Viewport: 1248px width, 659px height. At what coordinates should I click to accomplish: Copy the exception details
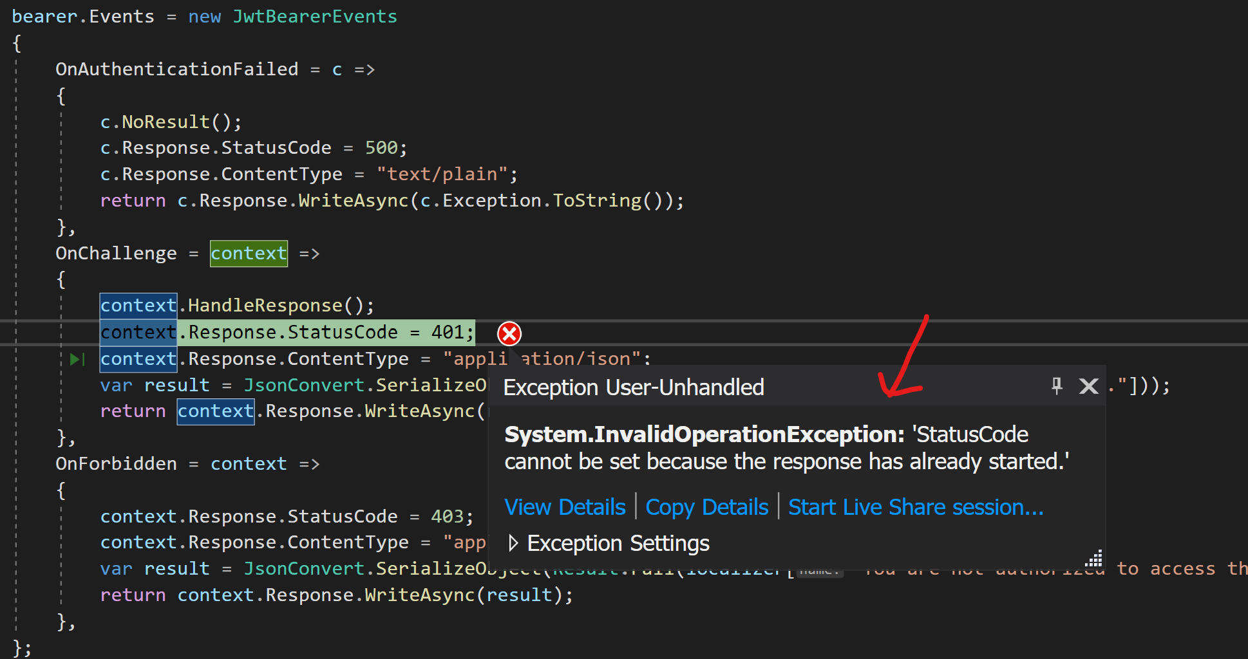tap(706, 507)
